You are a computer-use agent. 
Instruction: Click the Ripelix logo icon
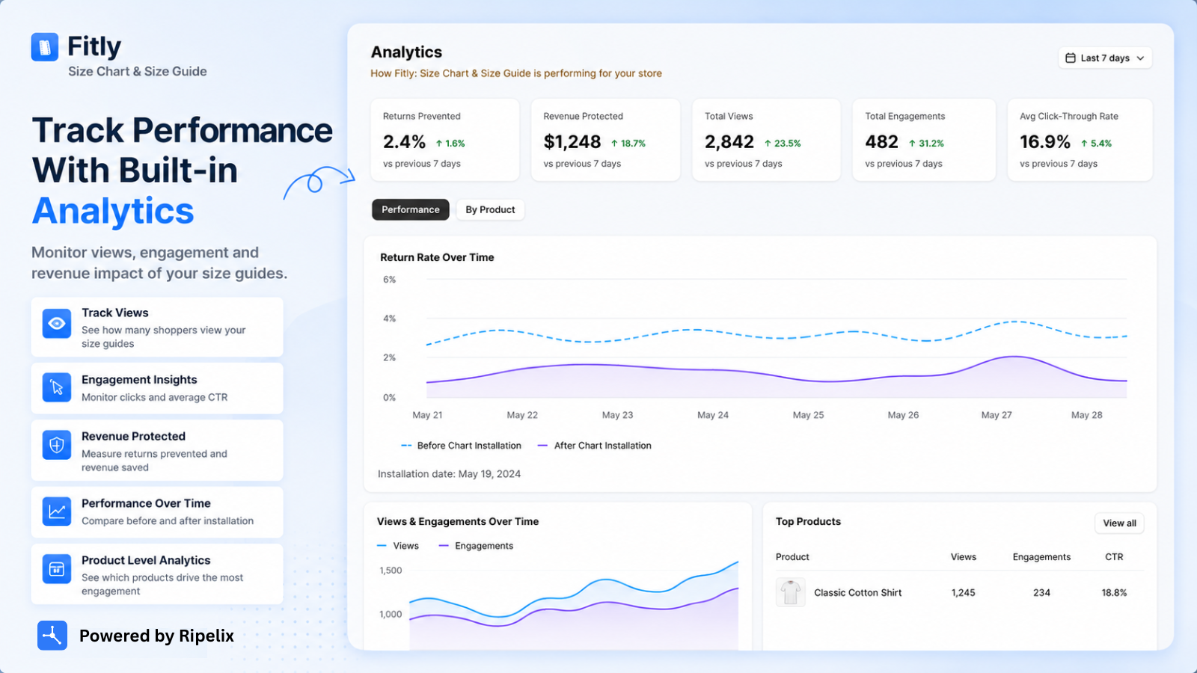tap(52, 636)
